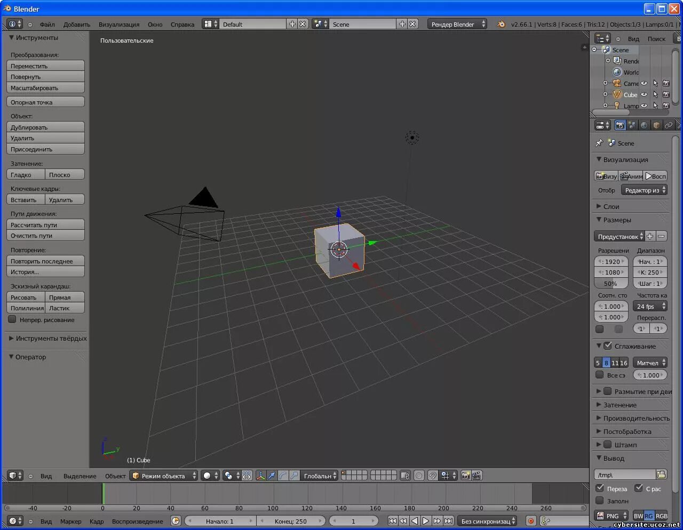
Task: Click the pin icon next to Scene
Action: [599, 143]
